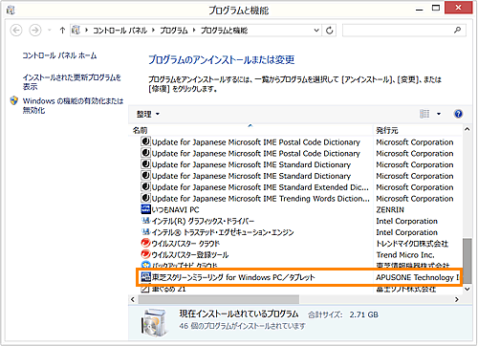Minimize the プログラムと機能 window
478x346 pixels.
[420, 10]
